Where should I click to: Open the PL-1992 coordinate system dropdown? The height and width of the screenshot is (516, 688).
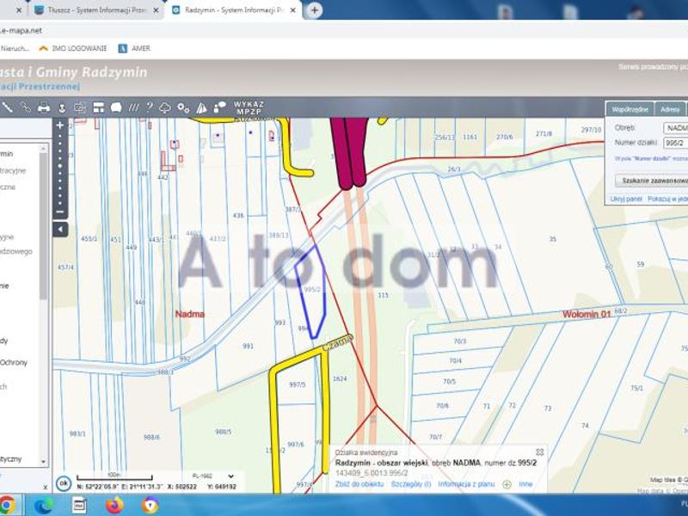(x=212, y=476)
